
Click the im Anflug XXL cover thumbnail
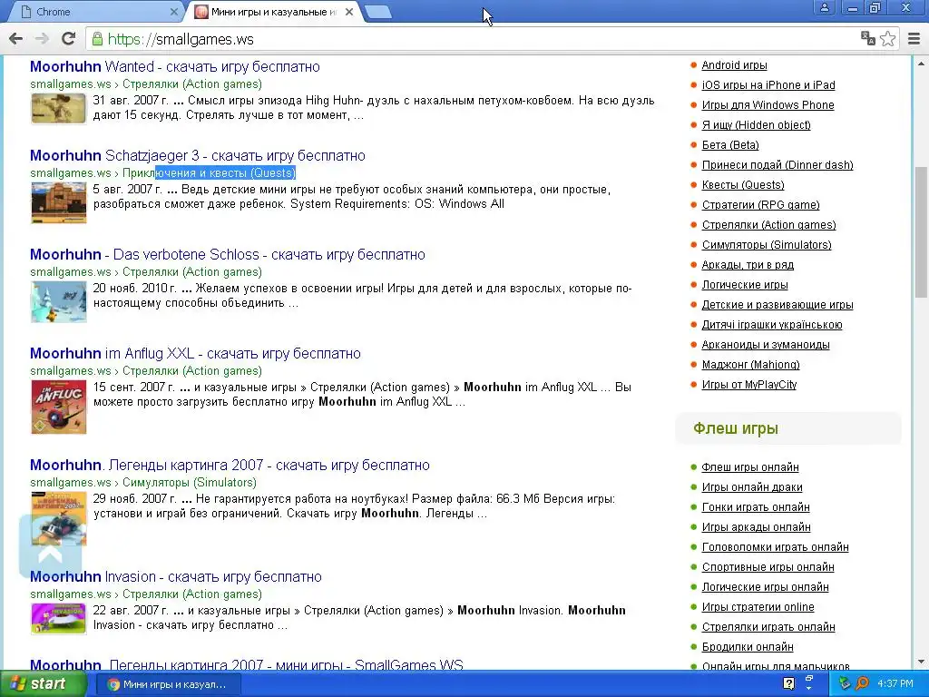[59, 407]
